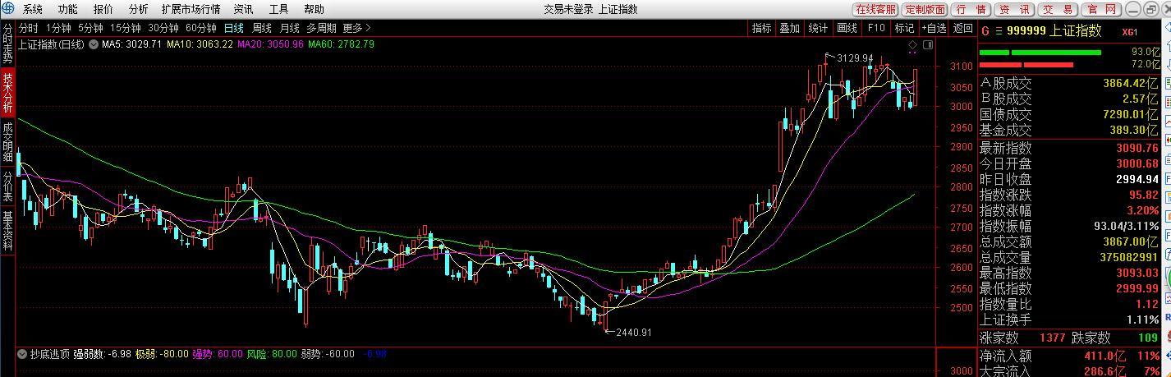Screen dimensions: 1171x377
Task: Open the 工具 menu
Action: point(278,9)
